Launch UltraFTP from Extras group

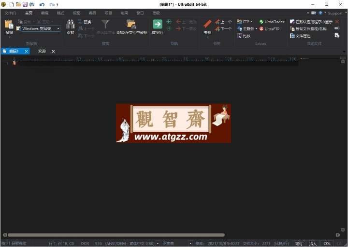click(269, 29)
